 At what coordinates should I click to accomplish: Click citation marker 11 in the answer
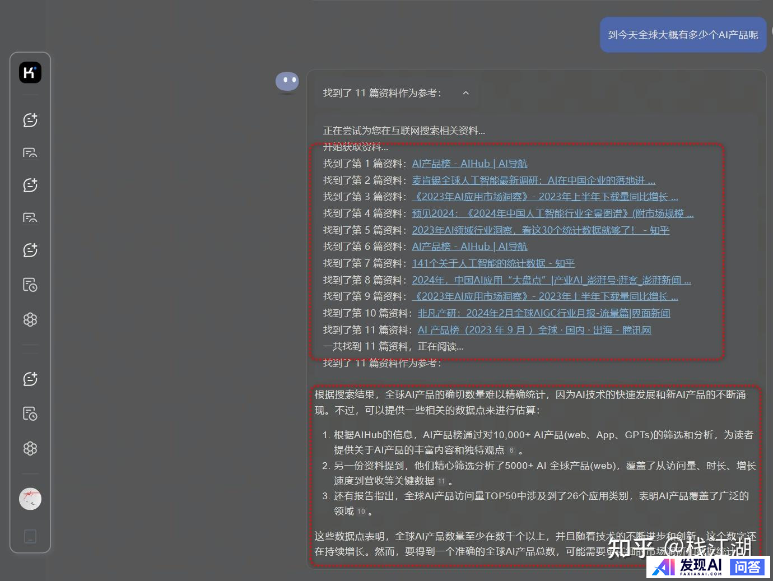pyautogui.click(x=441, y=481)
